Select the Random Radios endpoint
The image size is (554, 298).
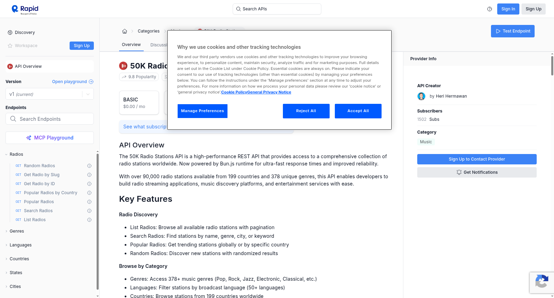pyautogui.click(x=39, y=166)
